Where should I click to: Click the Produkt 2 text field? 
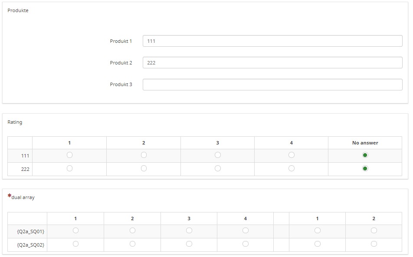coord(272,63)
